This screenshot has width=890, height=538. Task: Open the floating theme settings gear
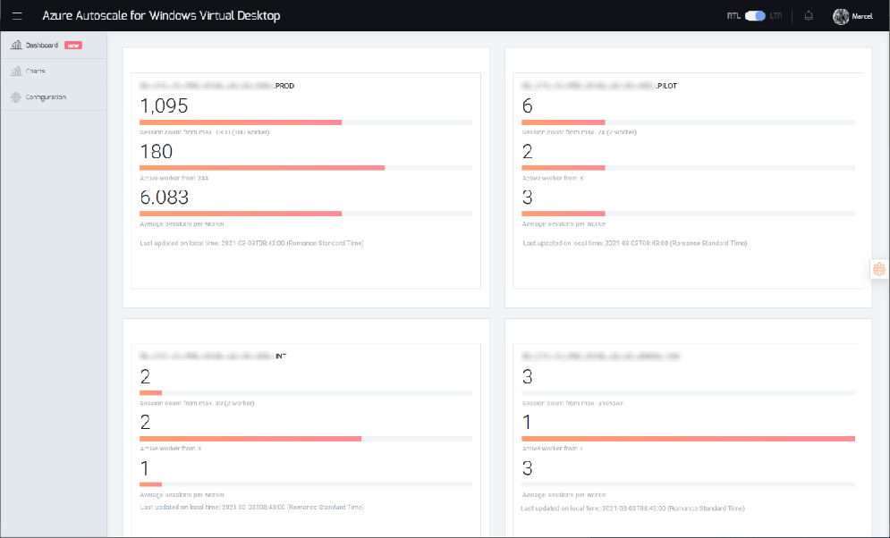879,269
